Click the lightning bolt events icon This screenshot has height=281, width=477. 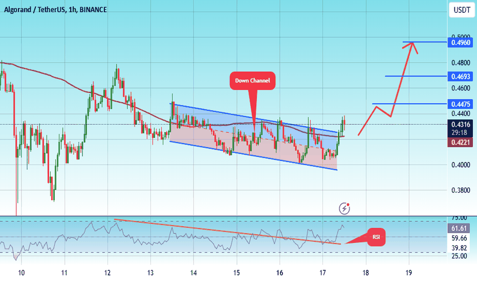tap(344, 208)
